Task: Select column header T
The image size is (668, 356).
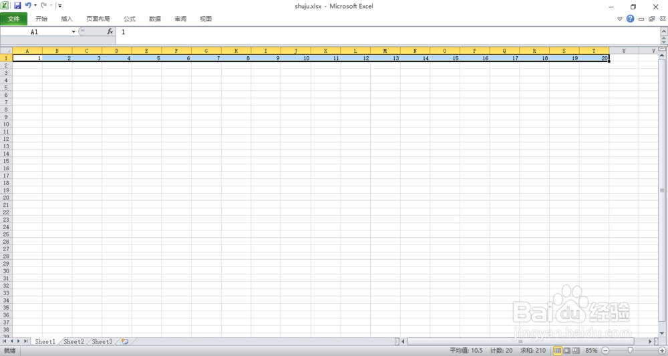Action: [x=594, y=51]
